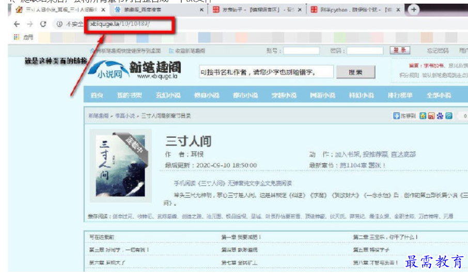Click the 加入书架 action link
Viewport: 468px width, 278px height.
click(348, 154)
